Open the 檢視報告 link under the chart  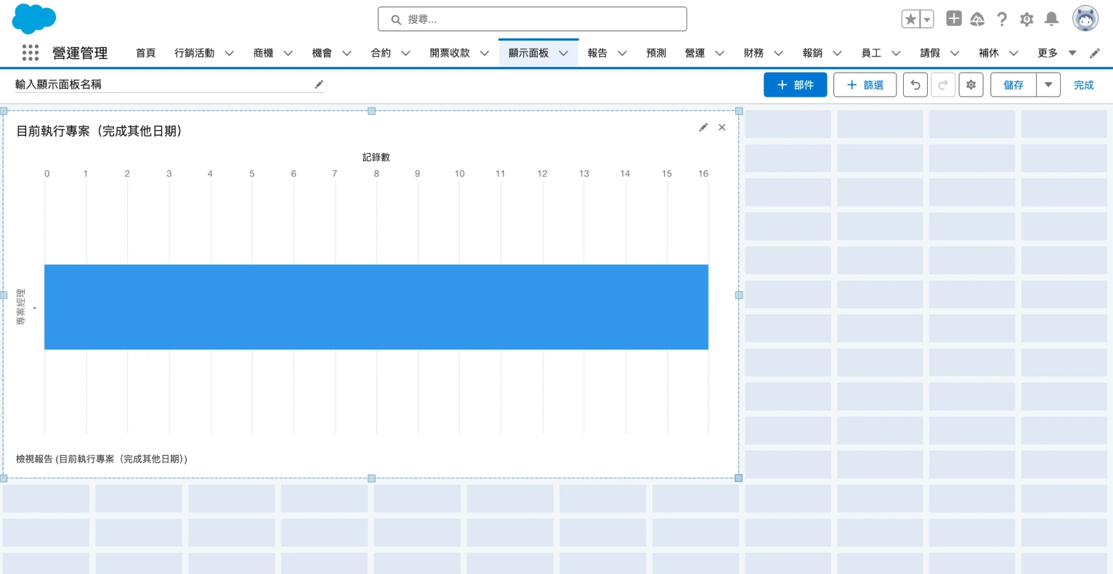[102, 459]
